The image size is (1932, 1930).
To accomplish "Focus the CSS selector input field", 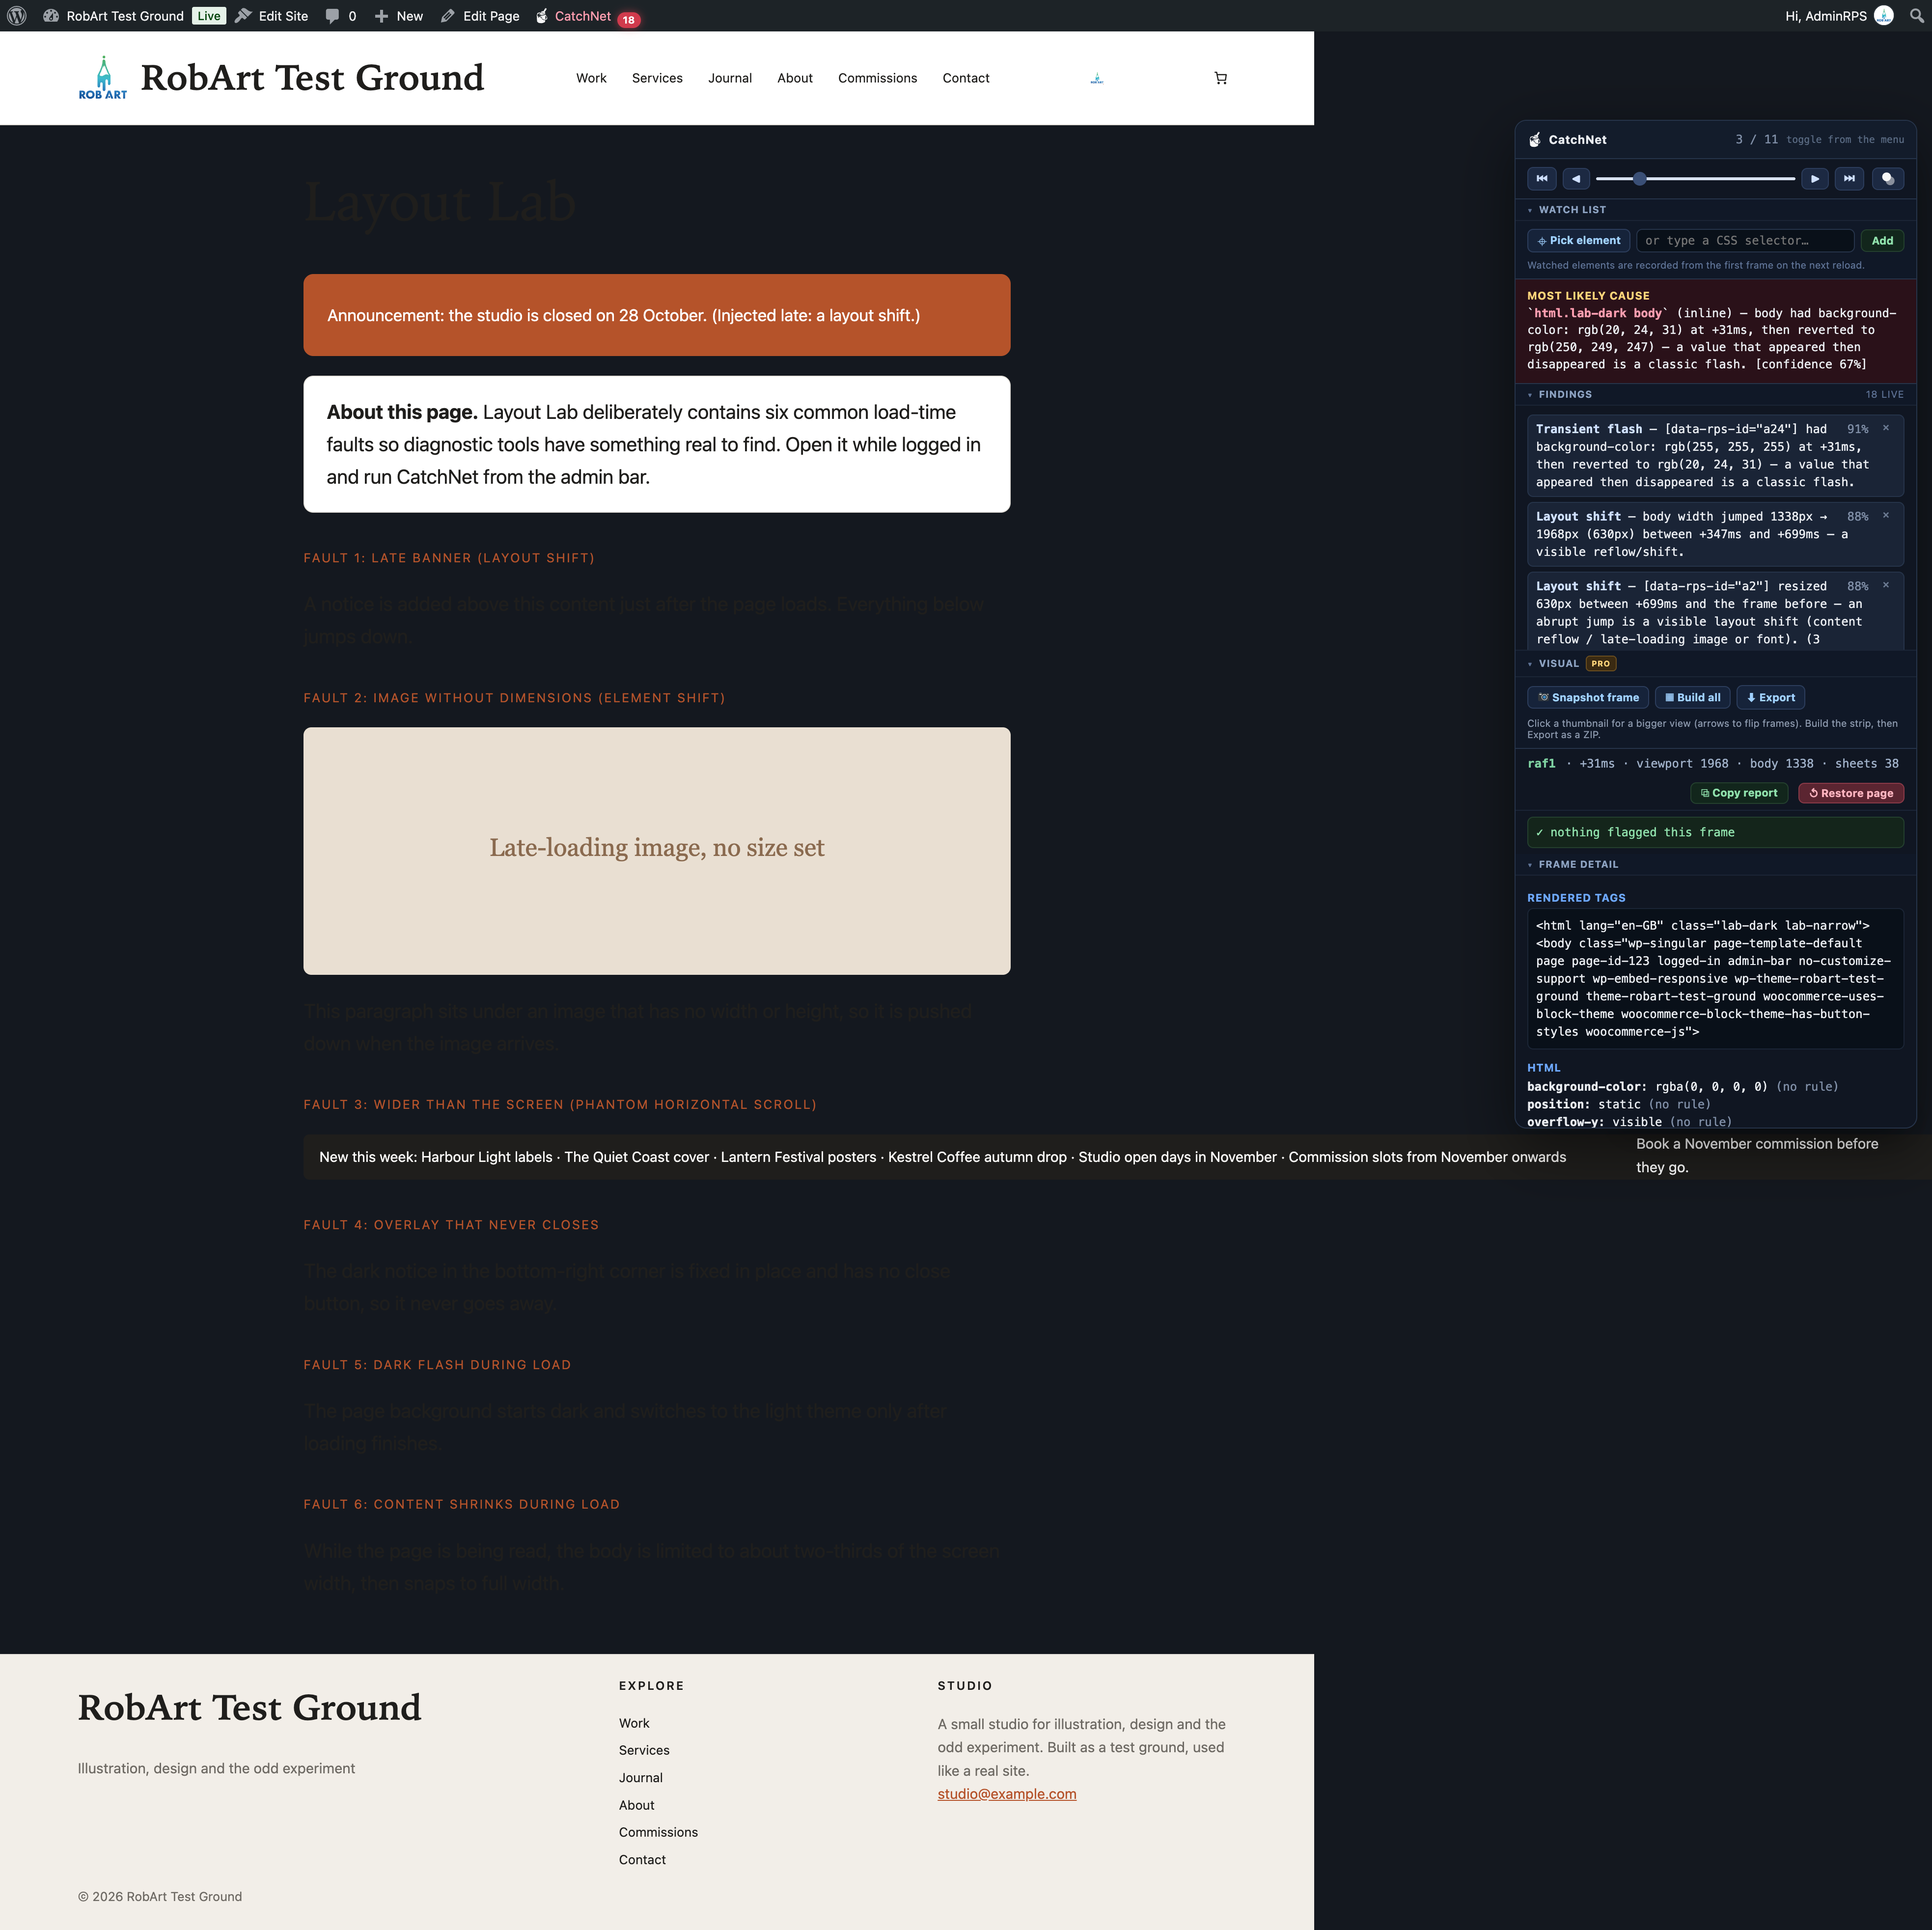I will 1745,241.
